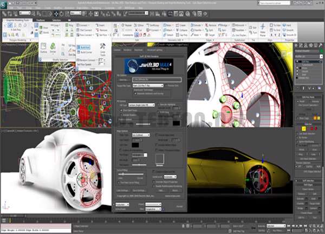Toggle the checkbox below Line Color swatch
The image size is (325, 234).
point(120,150)
